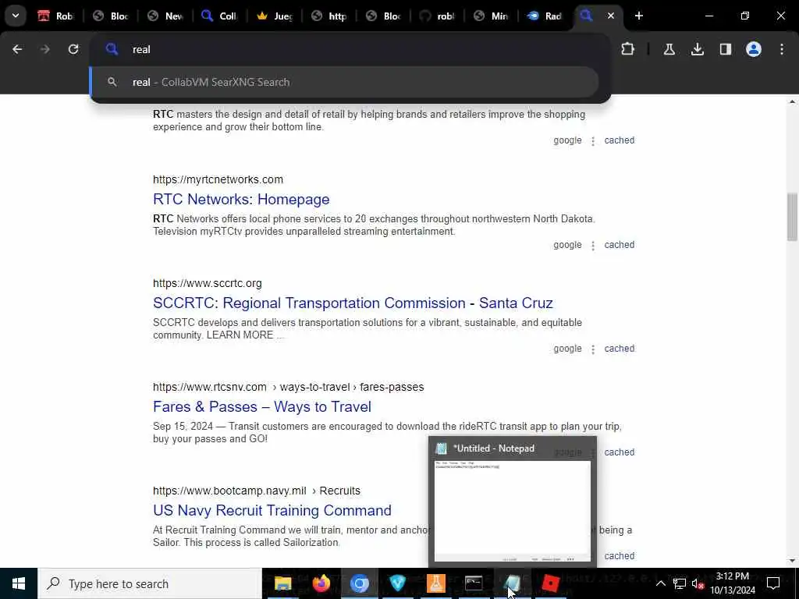Switch to the first Roblox tab
This screenshot has width=799, height=599.
pyautogui.click(x=55, y=16)
